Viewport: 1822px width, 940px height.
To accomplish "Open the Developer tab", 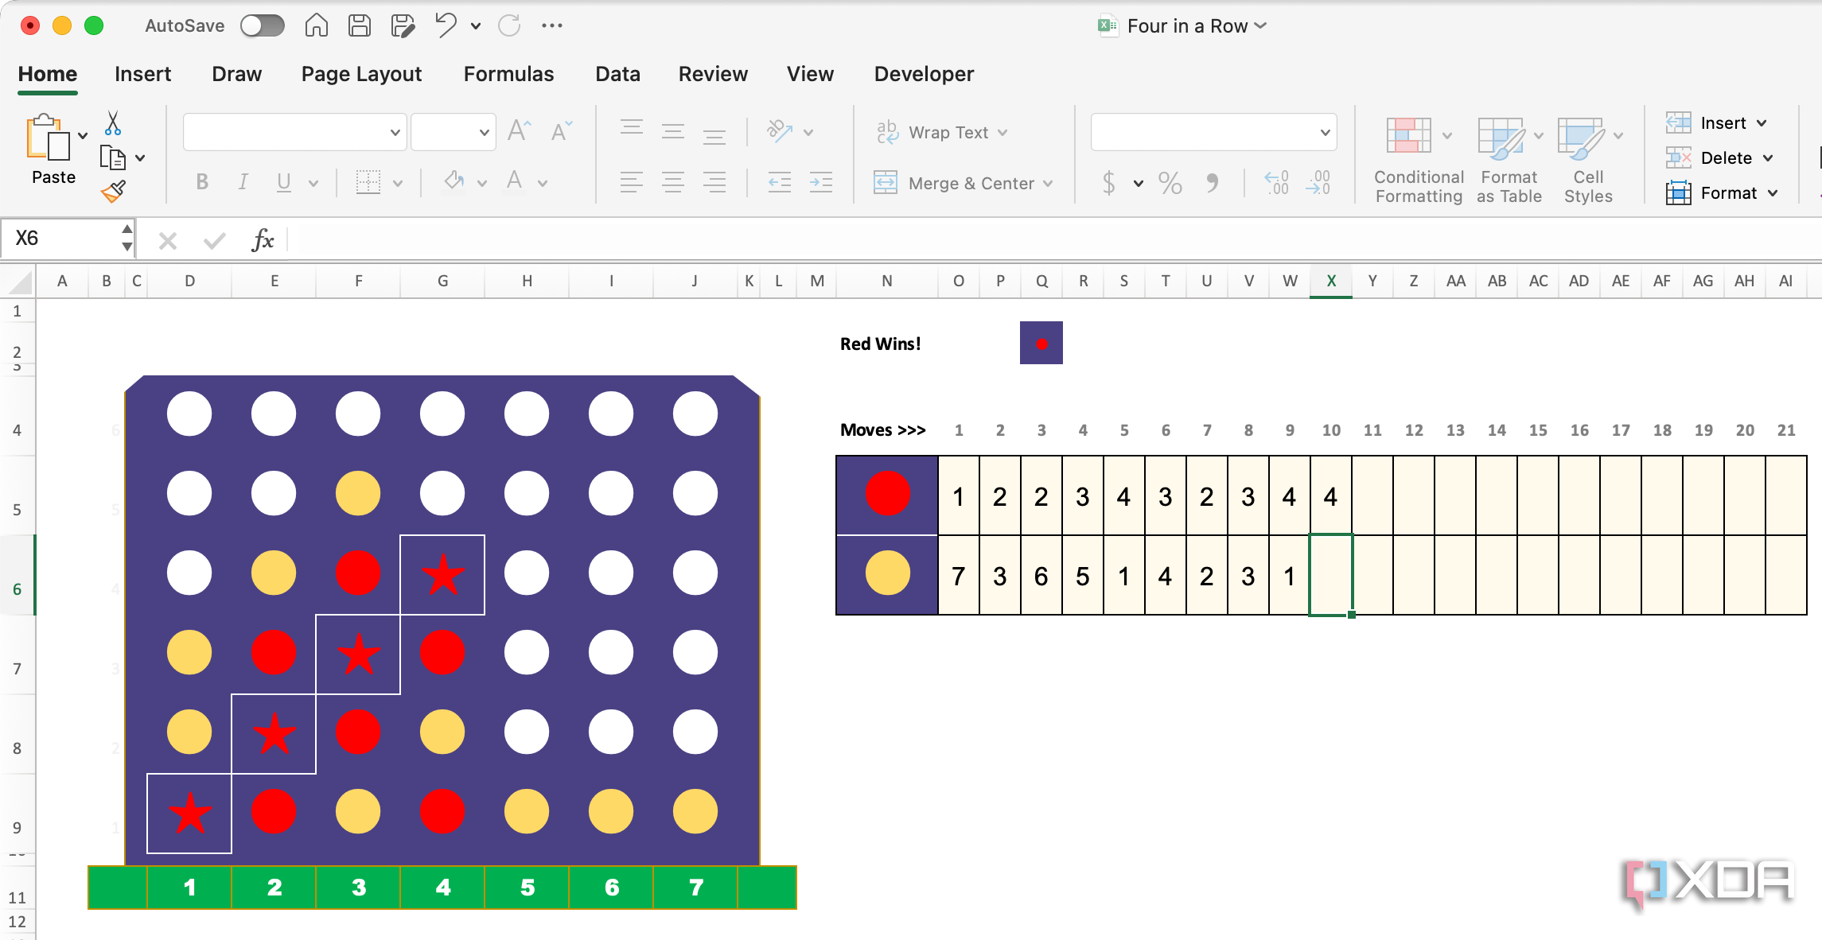I will pyautogui.click(x=923, y=73).
